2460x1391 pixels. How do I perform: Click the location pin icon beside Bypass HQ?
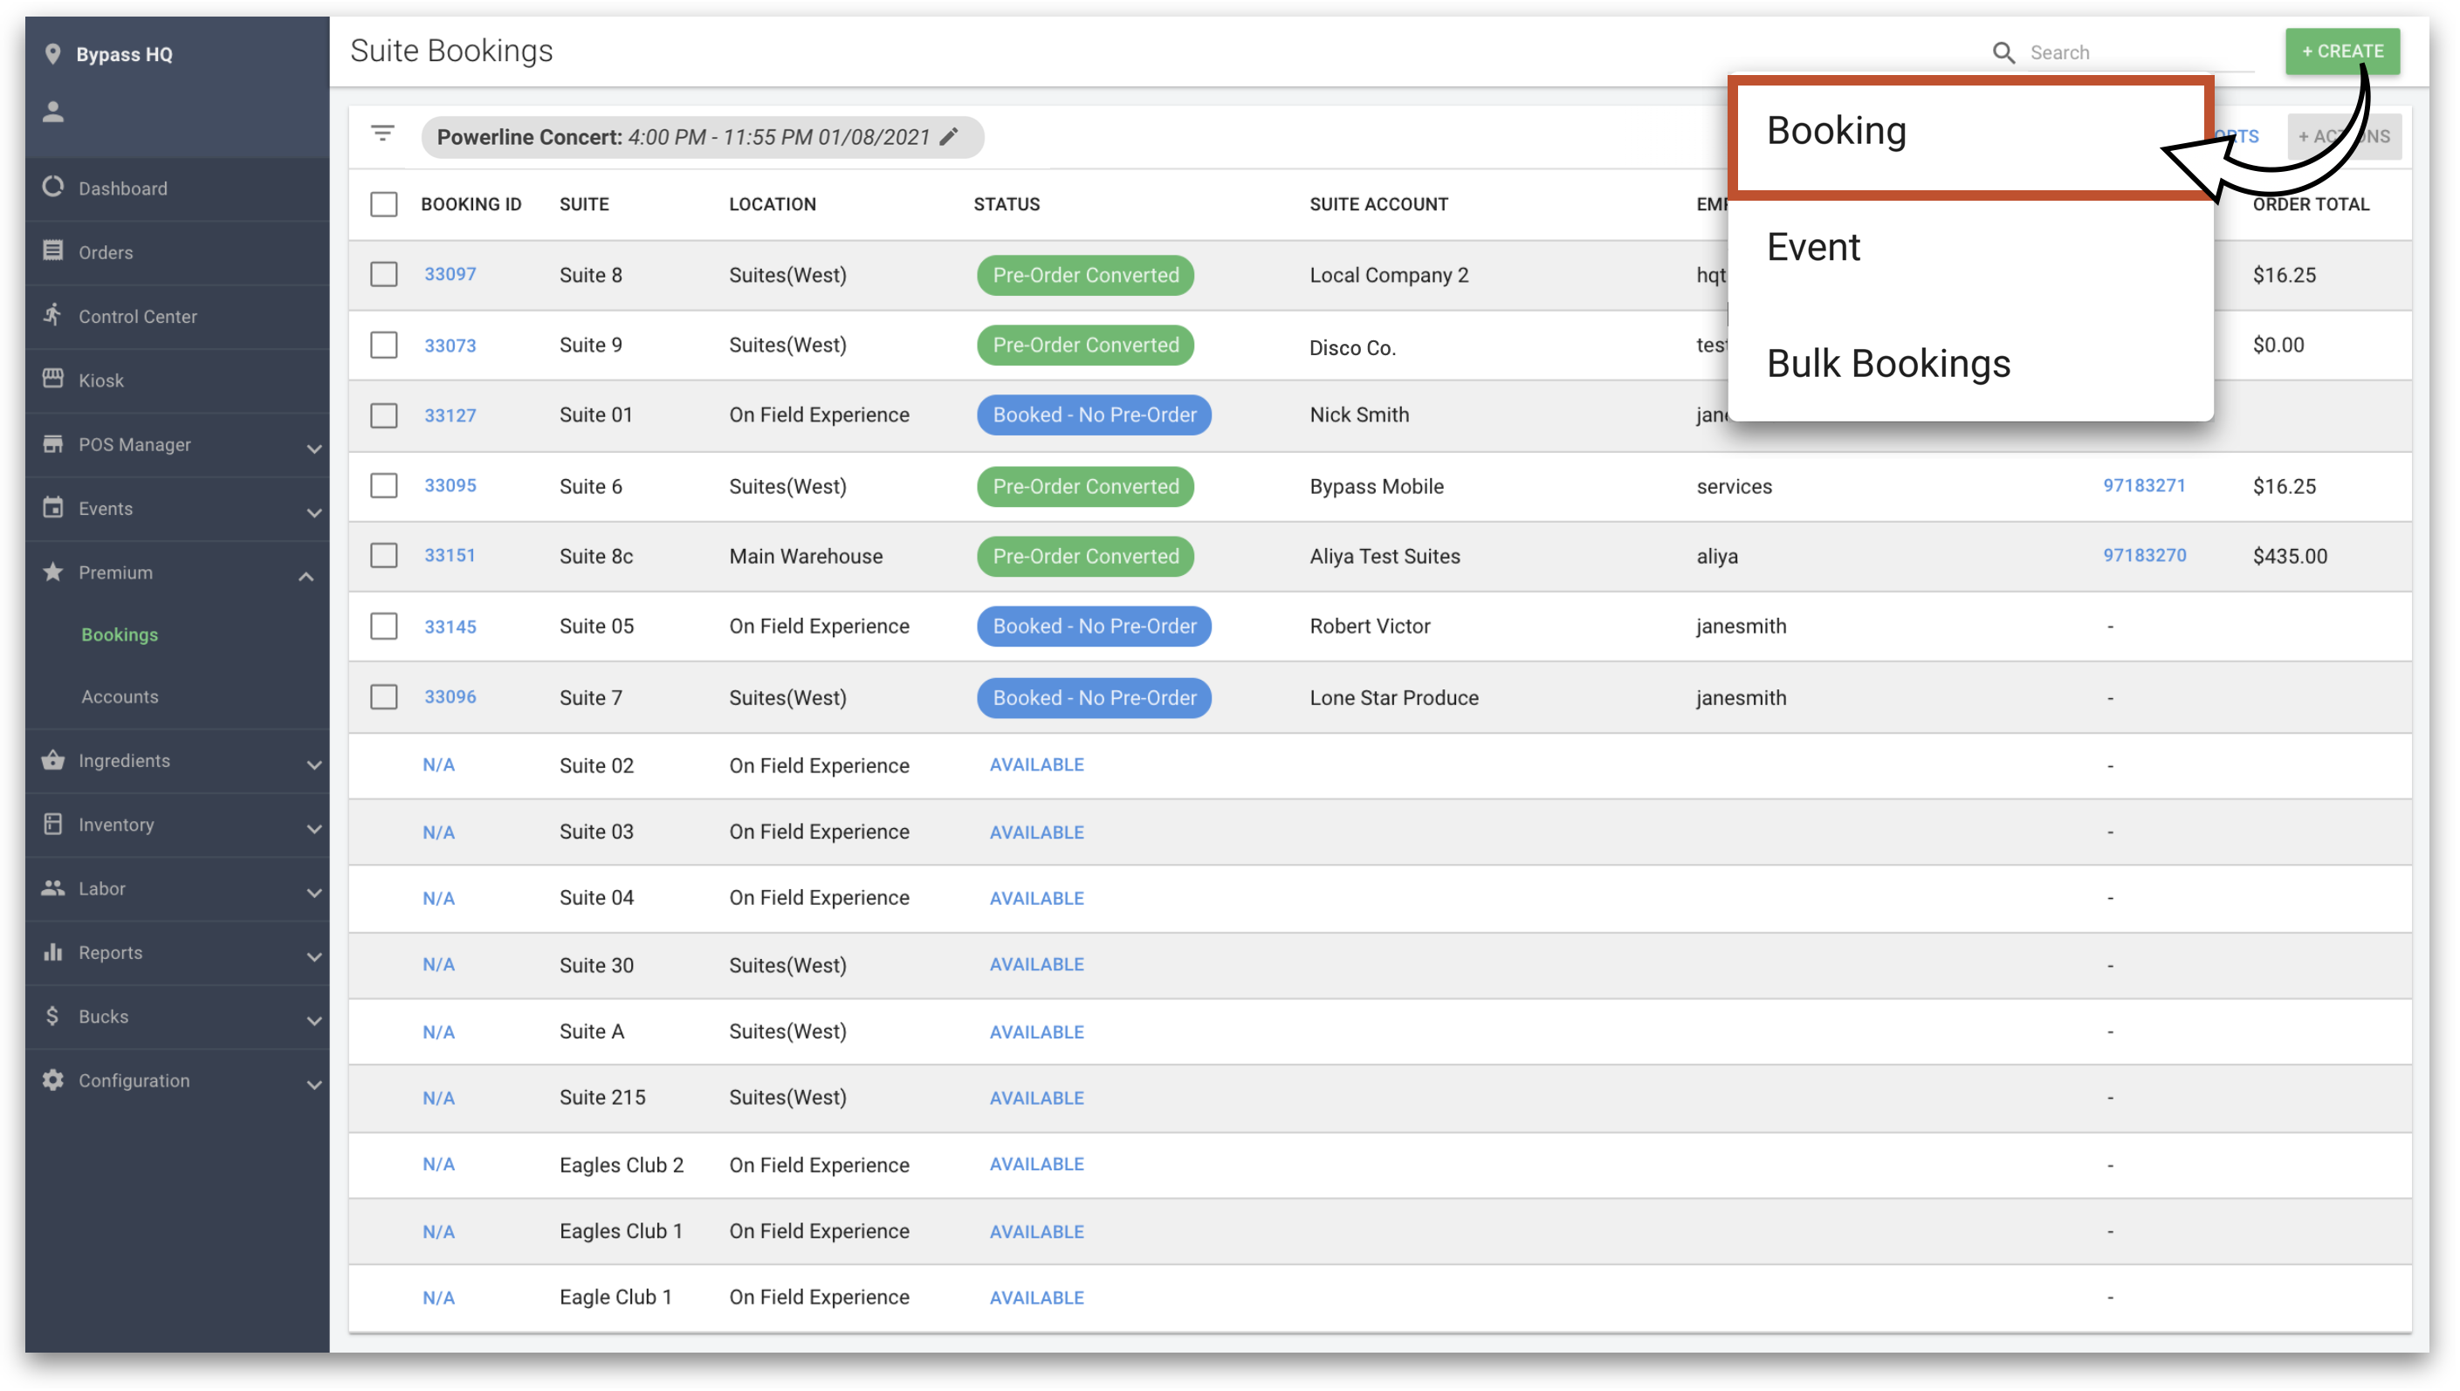(52, 54)
